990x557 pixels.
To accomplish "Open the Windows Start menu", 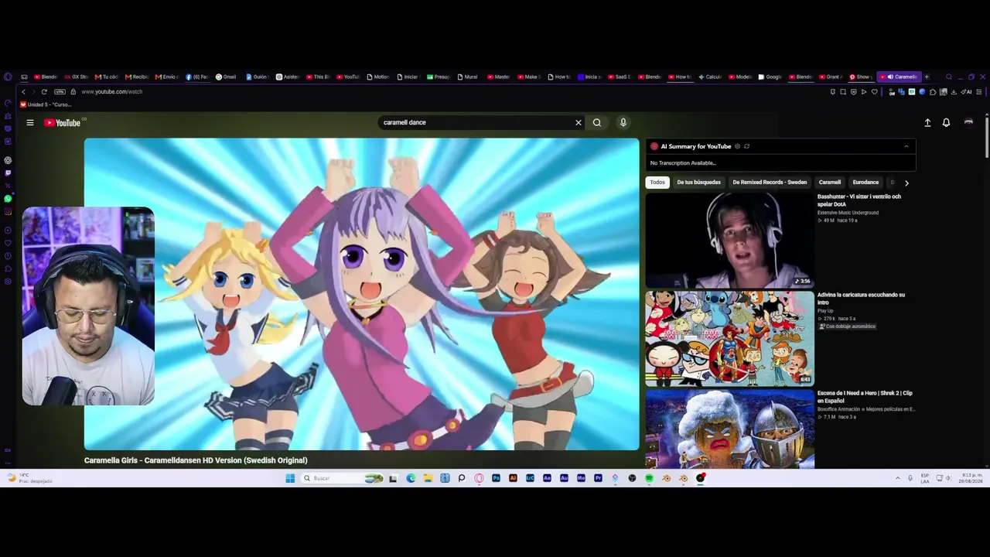I will (x=290, y=478).
